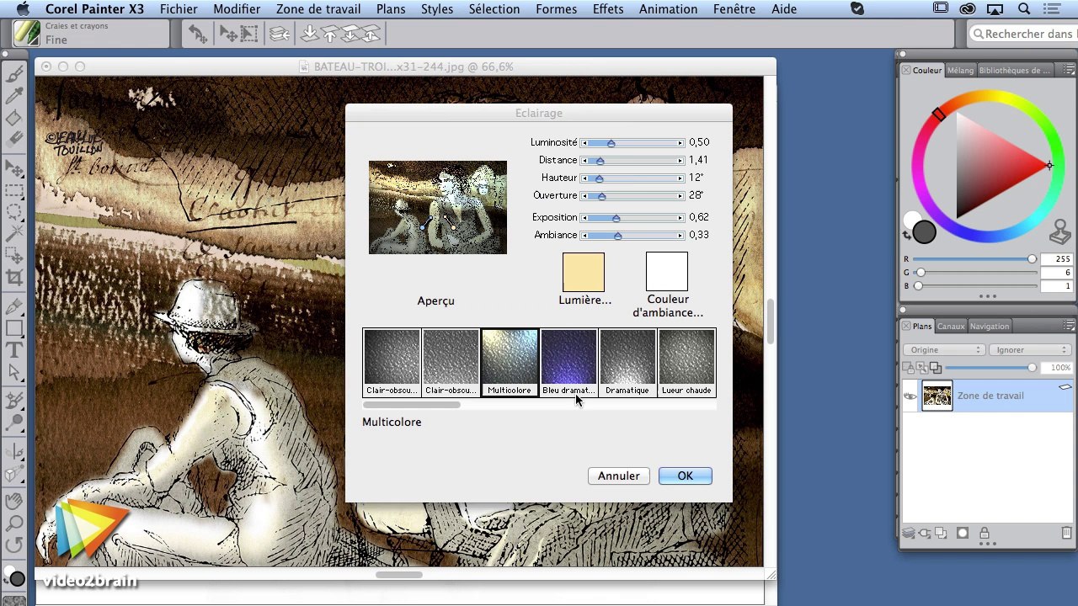Screen dimensions: 1078x606
Task: Click the Couleur d'ambiance white swatch
Action: pyautogui.click(x=667, y=272)
